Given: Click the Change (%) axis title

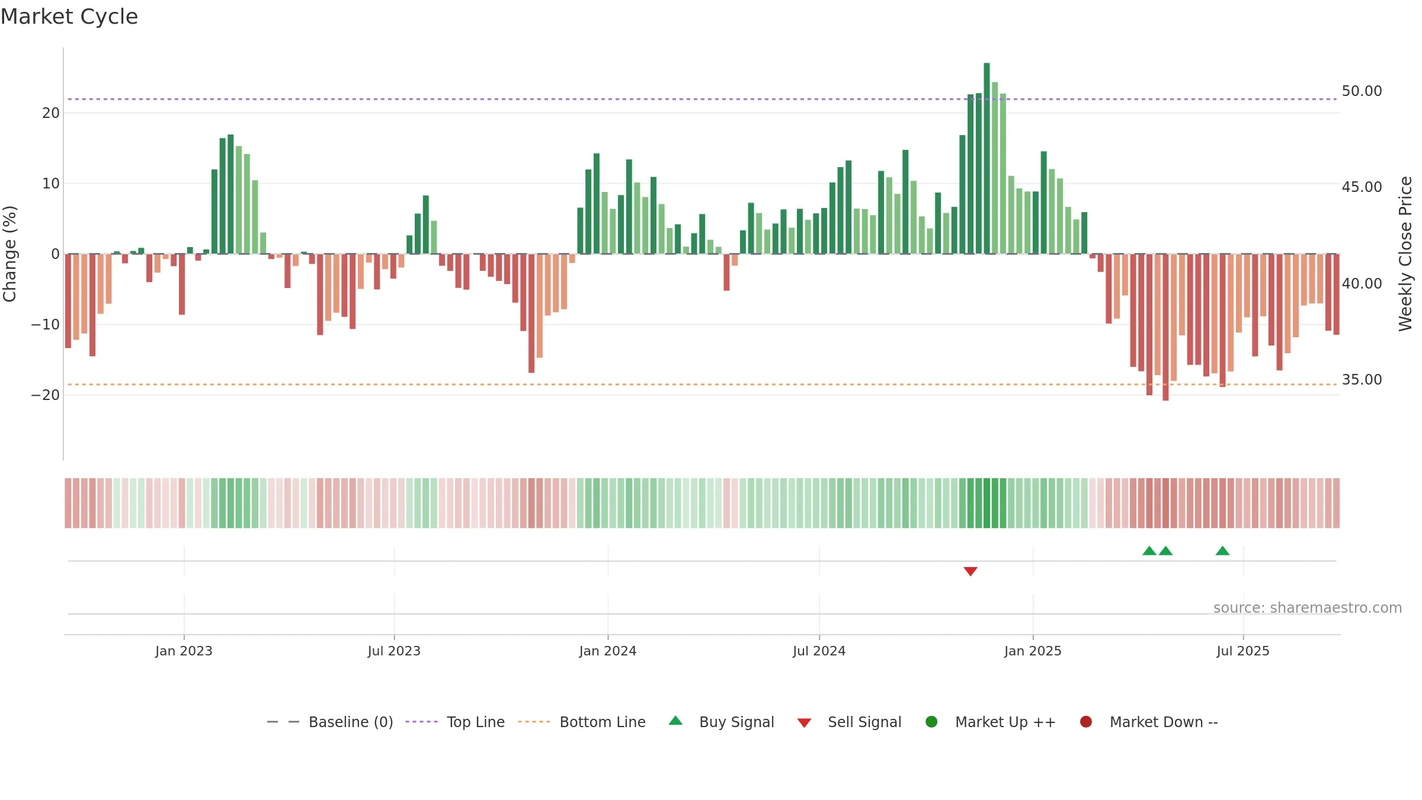Looking at the screenshot, I should click(9, 254).
